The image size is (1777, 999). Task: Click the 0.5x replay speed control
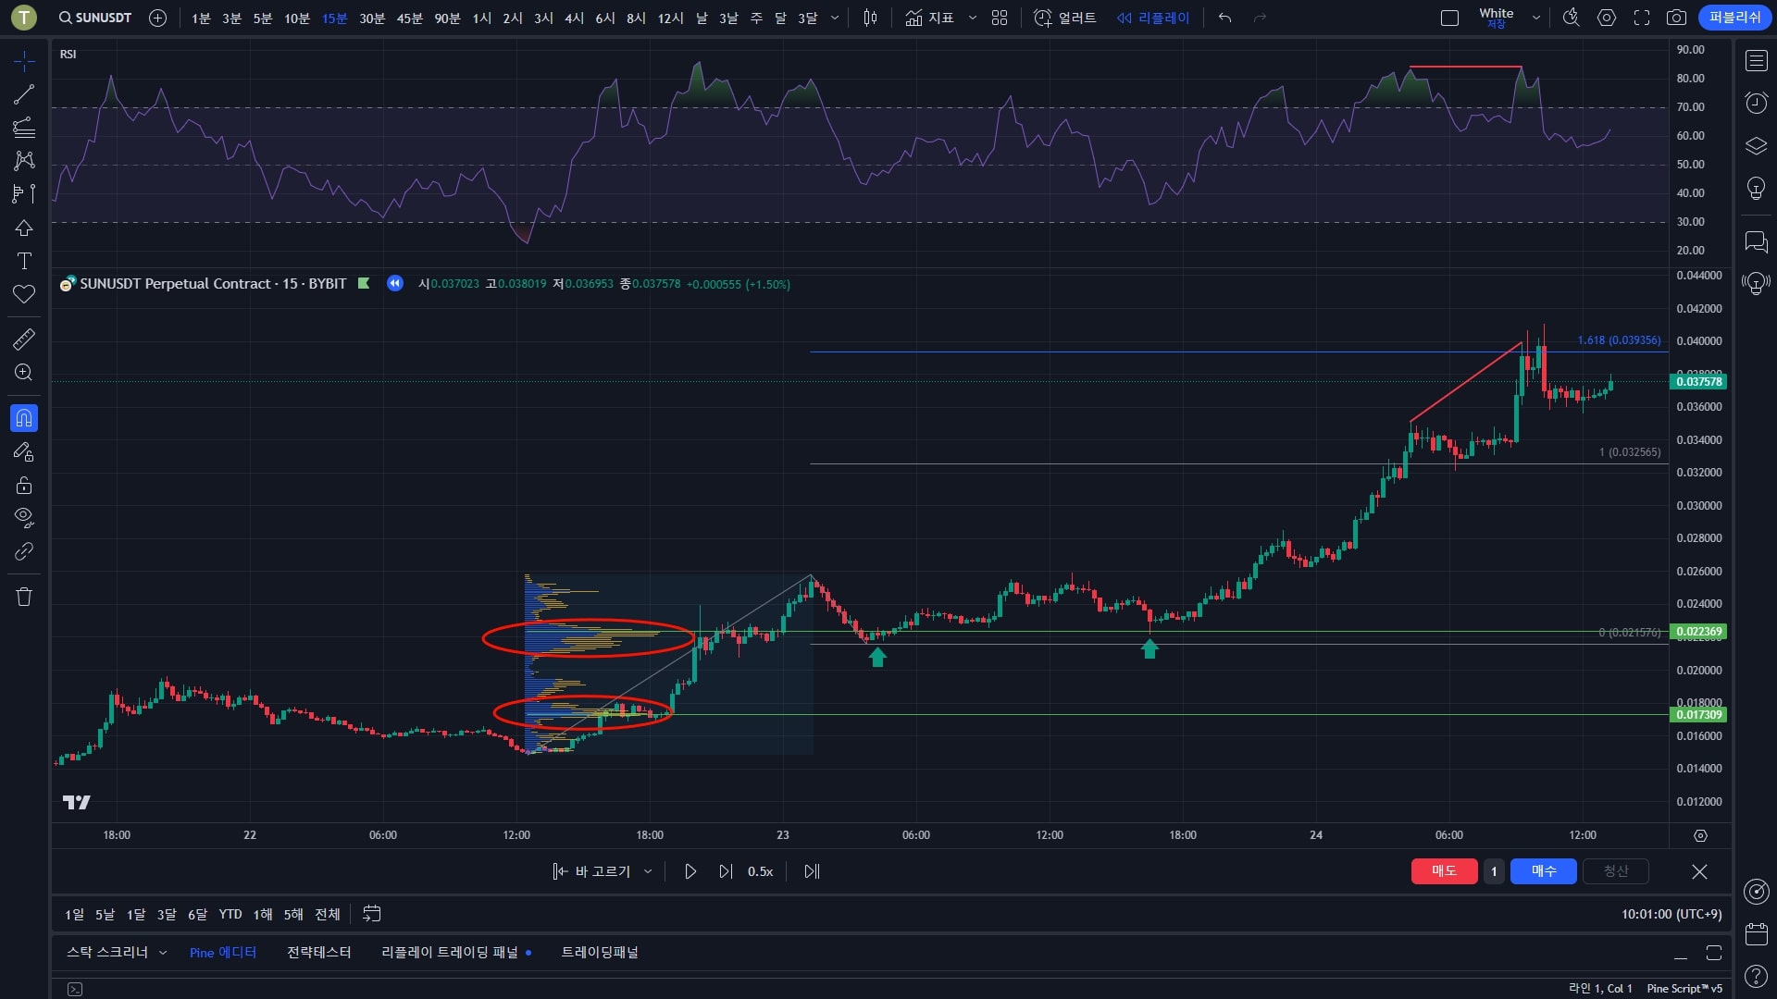[760, 871]
